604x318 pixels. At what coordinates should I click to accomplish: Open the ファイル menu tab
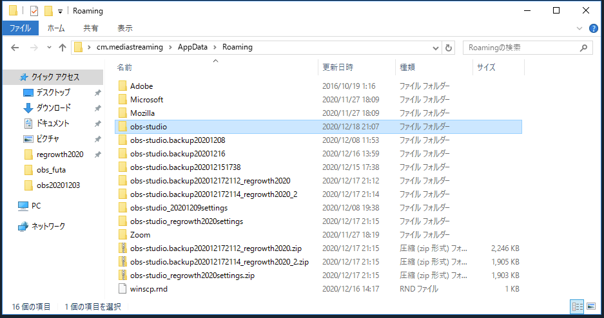click(21, 28)
